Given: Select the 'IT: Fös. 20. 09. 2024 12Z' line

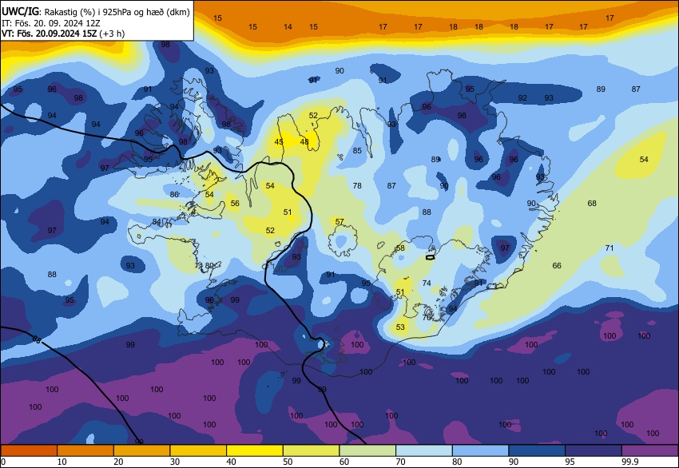Looking at the screenshot, I should [50, 23].
